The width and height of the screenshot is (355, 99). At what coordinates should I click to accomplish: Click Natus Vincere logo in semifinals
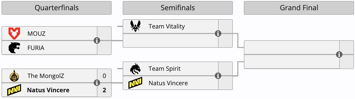click(x=135, y=83)
